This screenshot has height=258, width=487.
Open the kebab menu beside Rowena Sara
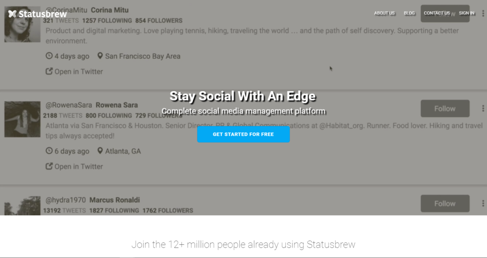tap(483, 109)
